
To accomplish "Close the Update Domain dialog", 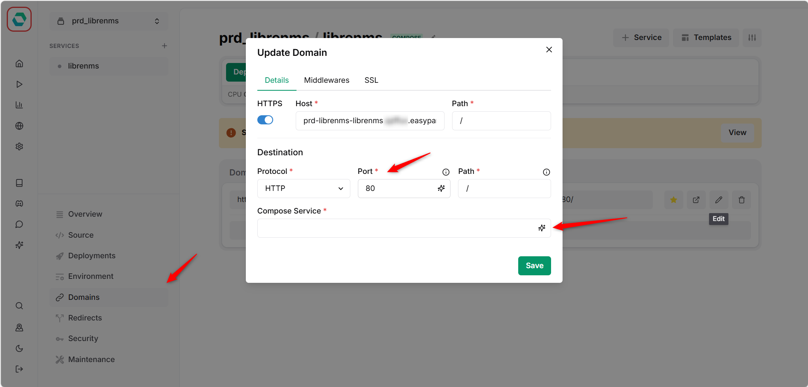I will tap(549, 50).
